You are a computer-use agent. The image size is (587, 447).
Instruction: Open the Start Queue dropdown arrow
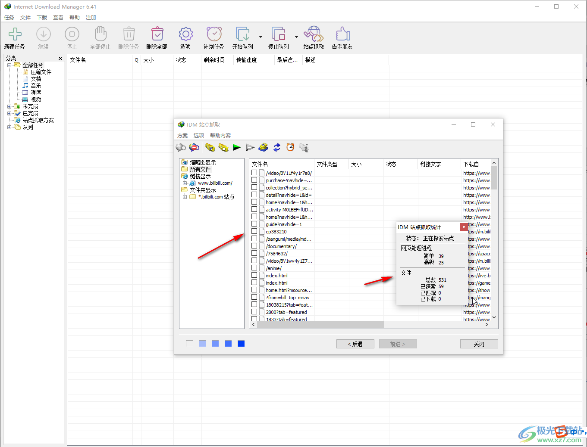pyautogui.click(x=261, y=37)
